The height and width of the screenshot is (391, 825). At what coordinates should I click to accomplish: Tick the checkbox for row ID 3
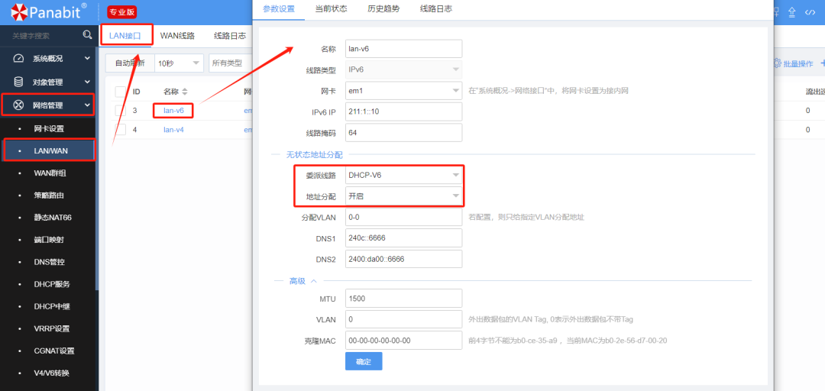point(121,111)
